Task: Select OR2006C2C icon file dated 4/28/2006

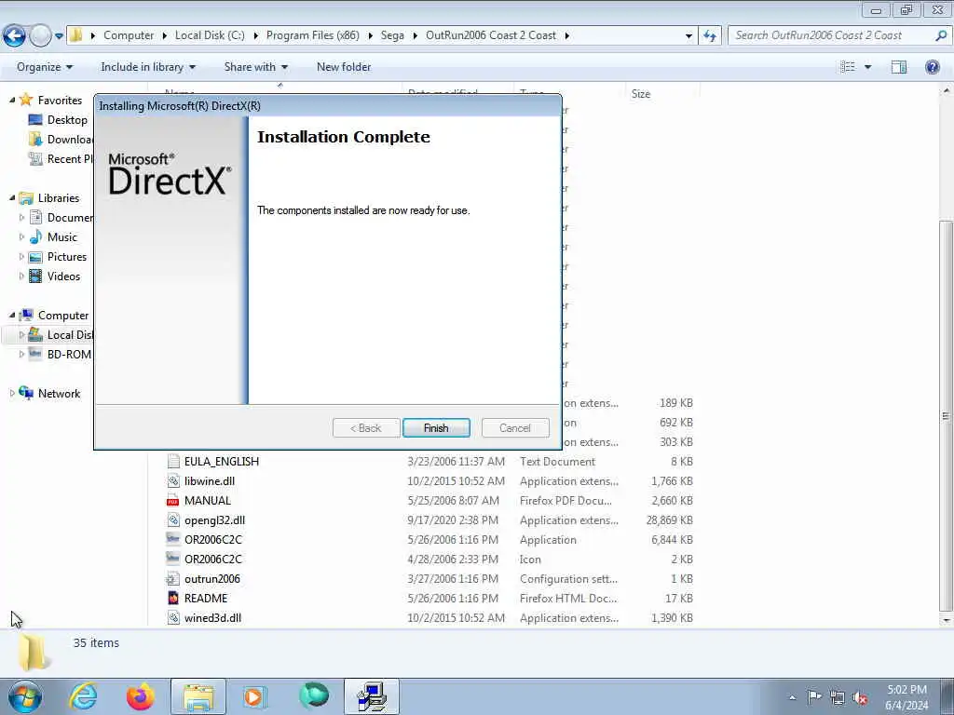Action: pyautogui.click(x=172, y=559)
